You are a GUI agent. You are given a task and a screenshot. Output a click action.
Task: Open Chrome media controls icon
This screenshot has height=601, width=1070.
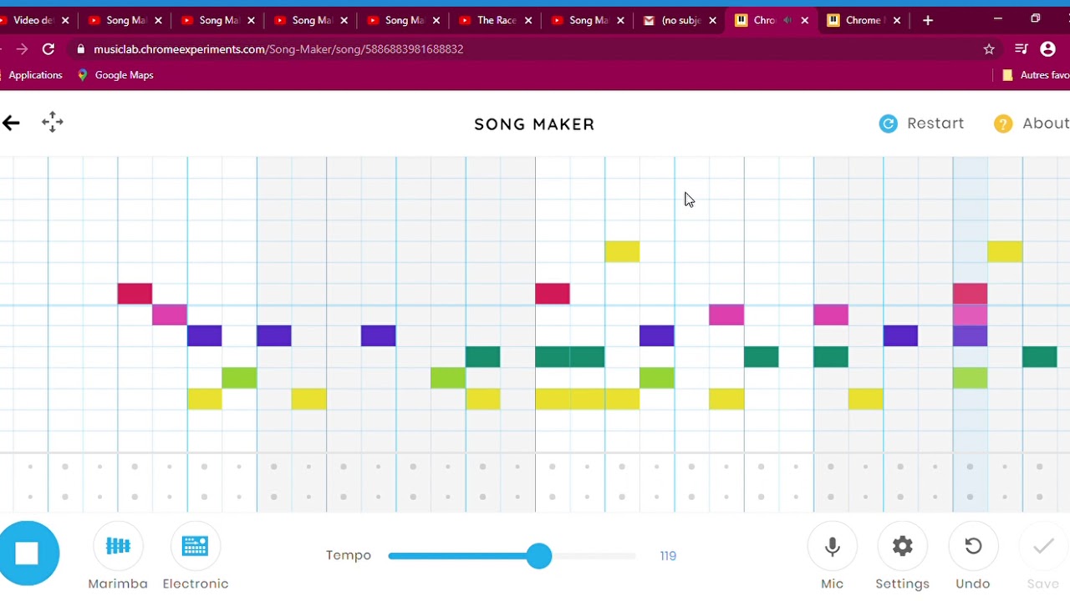1021,49
